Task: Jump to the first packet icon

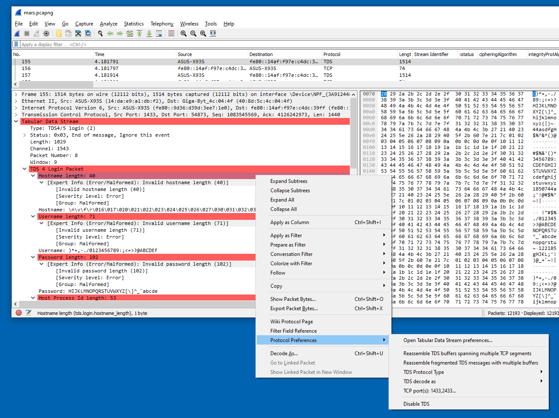Action: coord(139,34)
